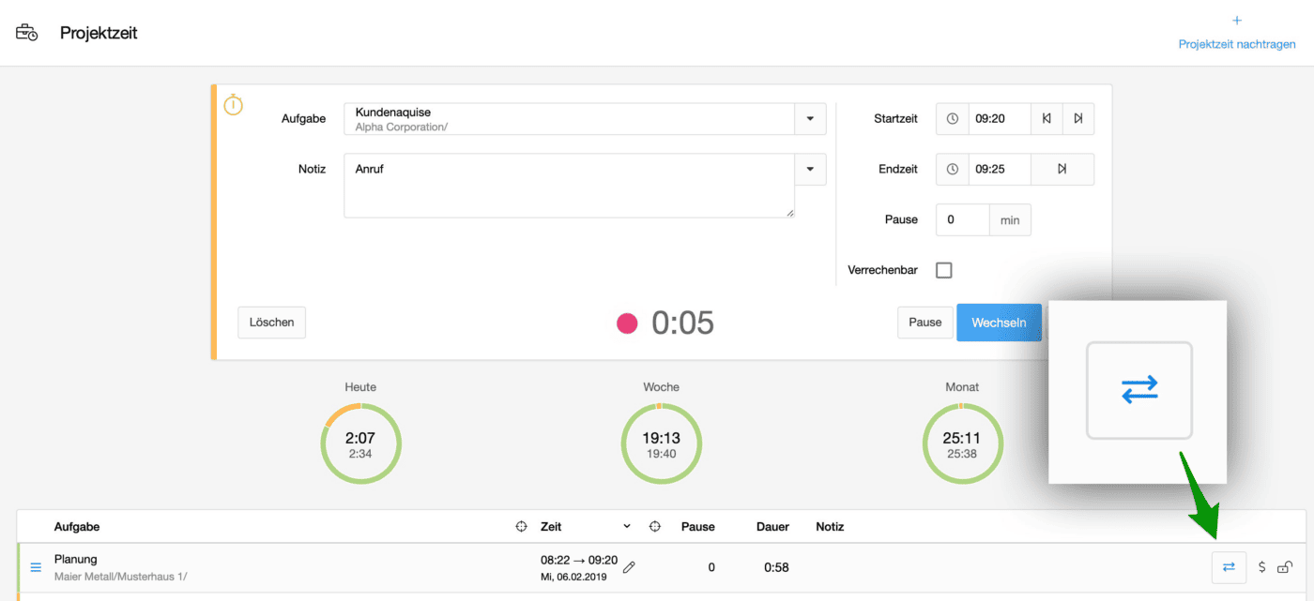
Task: Open the Aufgabe dropdown arrow
Action: (x=810, y=119)
